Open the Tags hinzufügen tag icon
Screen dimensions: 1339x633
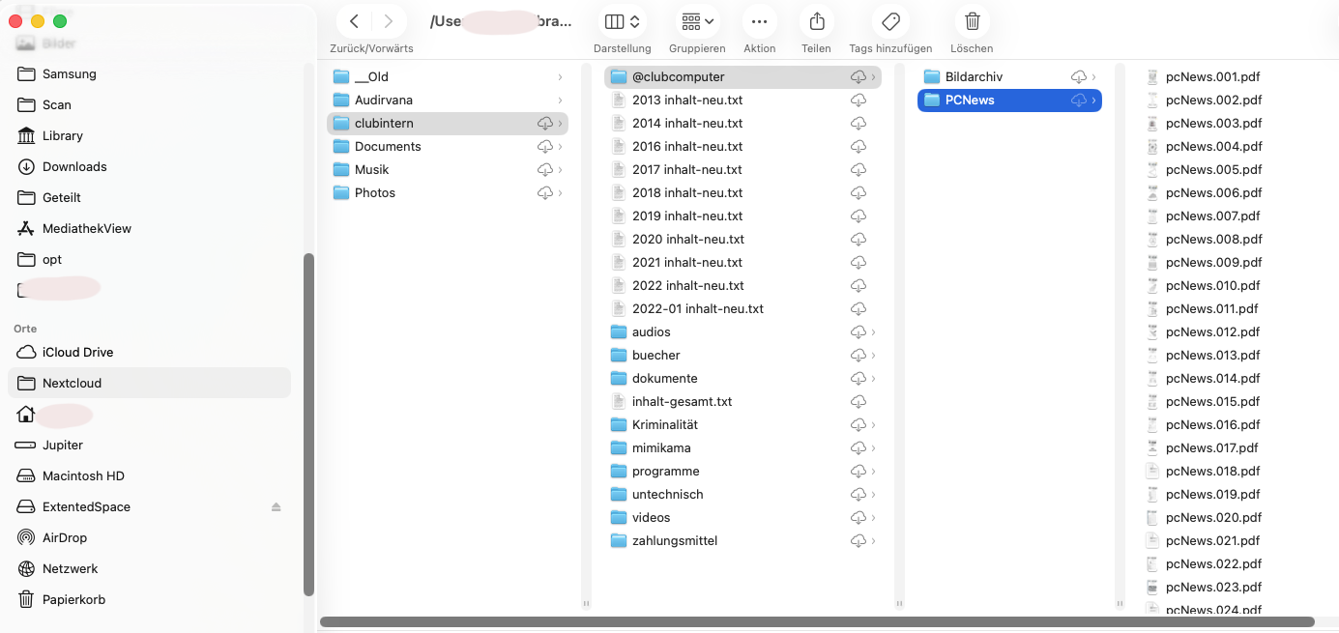coord(889,21)
